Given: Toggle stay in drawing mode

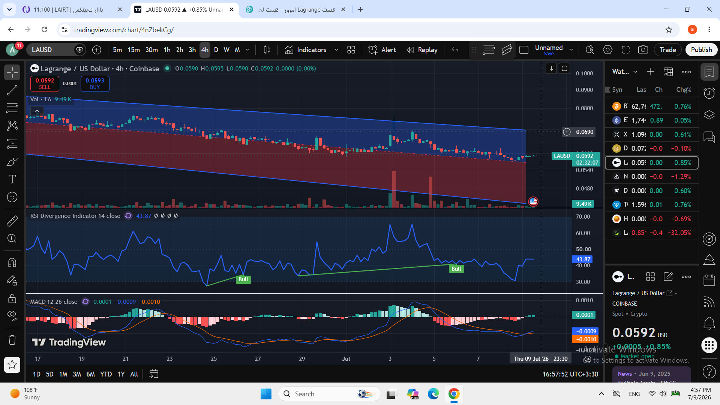Looking at the screenshot, I should pos(12,280).
